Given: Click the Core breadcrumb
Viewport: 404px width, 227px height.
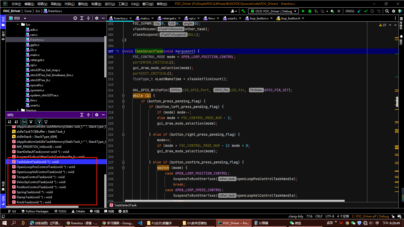Looking at the screenshot, I should click(x=28, y=11).
